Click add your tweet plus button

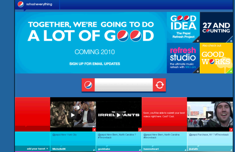click(x=37, y=149)
